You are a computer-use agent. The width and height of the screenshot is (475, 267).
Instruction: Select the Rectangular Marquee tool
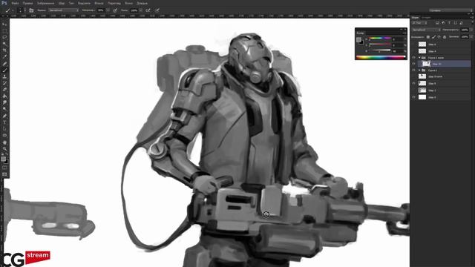[4, 30]
